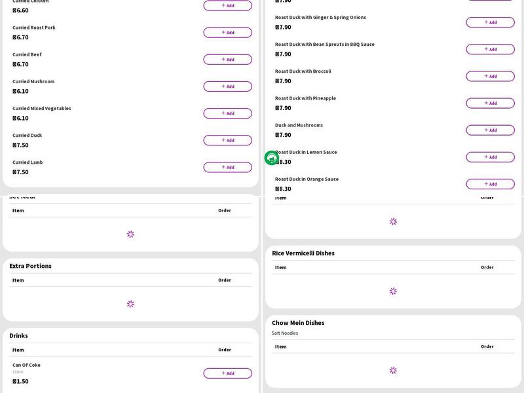524x393 pixels.
Task: Click the Drinks section heading
Action: pyautogui.click(x=18, y=335)
